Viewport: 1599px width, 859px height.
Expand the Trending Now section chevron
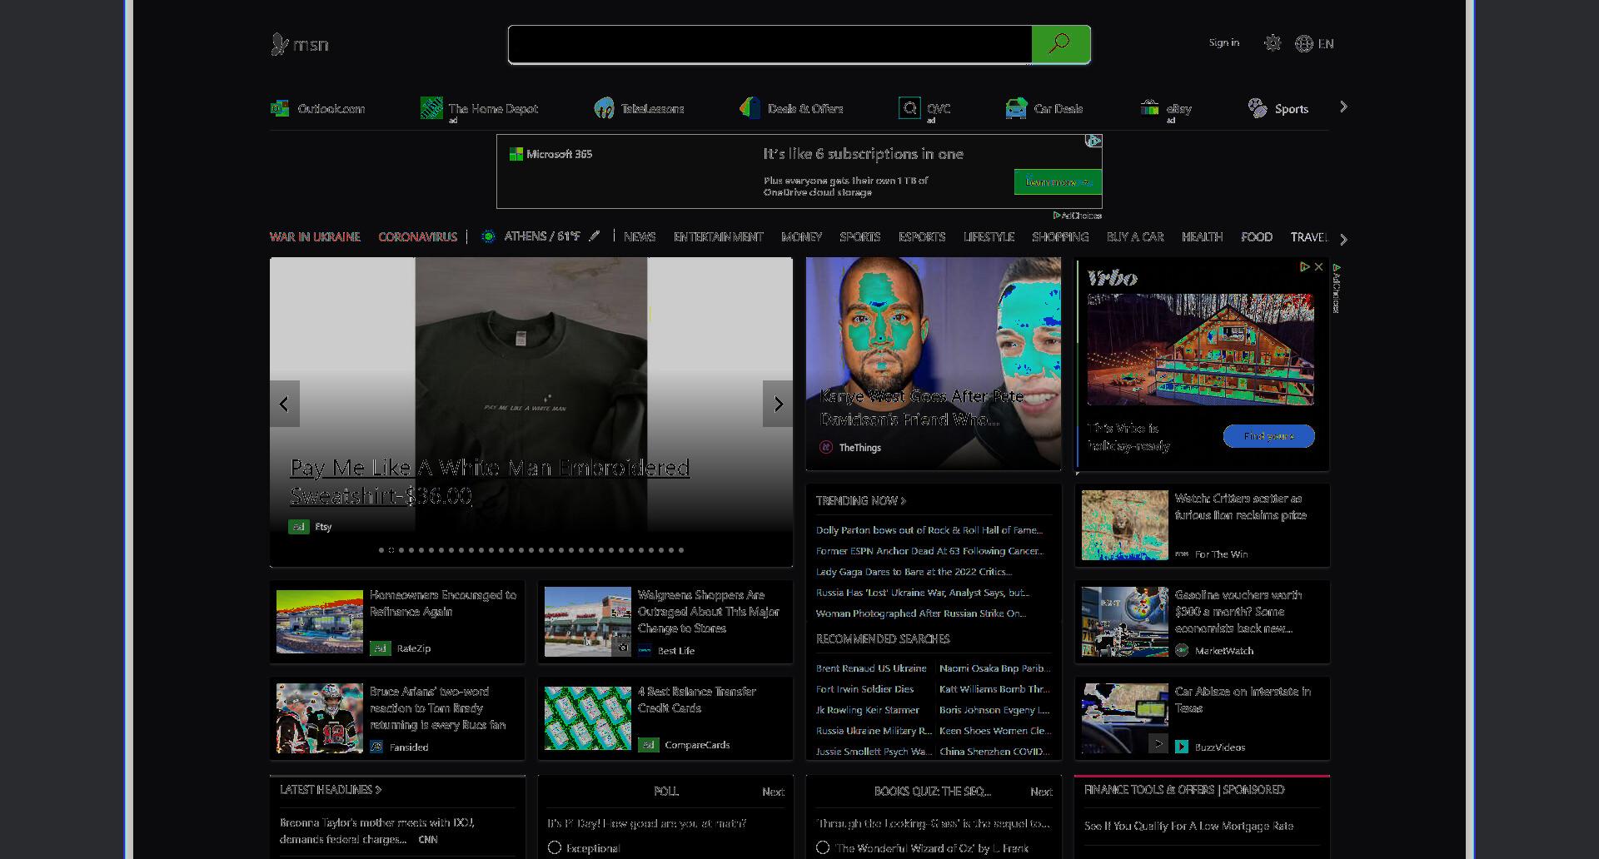coord(903,500)
